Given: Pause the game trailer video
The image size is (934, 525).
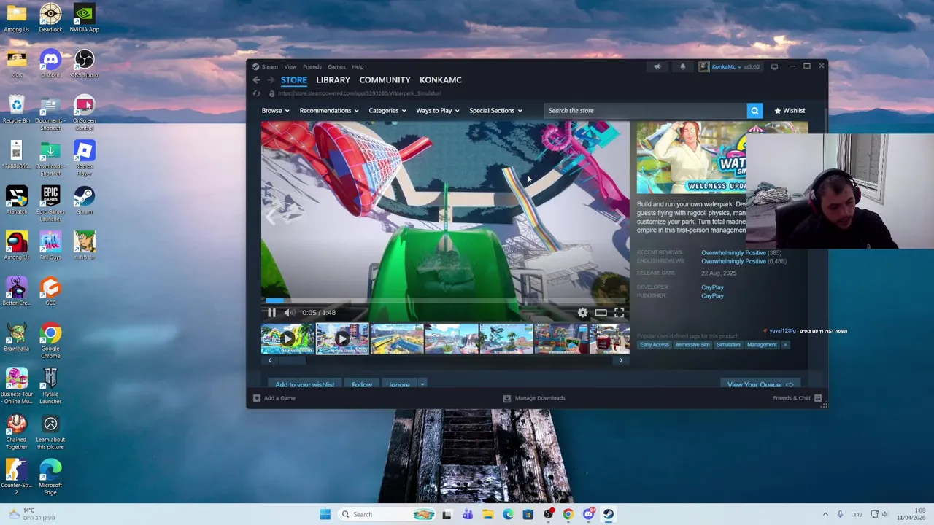Looking at the screenshot, I should (x=271, y=312).
